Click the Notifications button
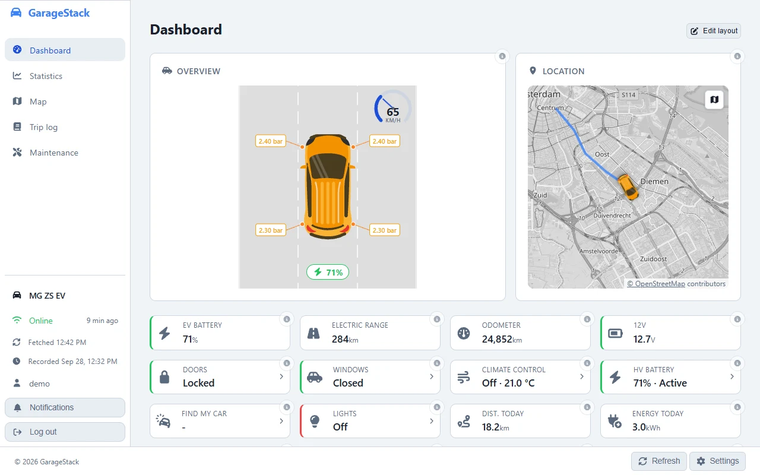Viewport: 760px width, 475px height. 65,407
